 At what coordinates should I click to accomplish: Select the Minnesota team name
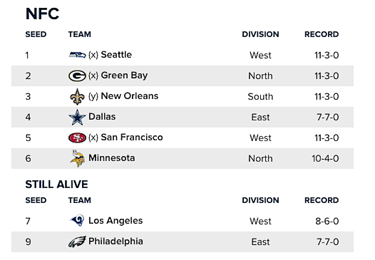pyautogui.click(x=112, y=158)
